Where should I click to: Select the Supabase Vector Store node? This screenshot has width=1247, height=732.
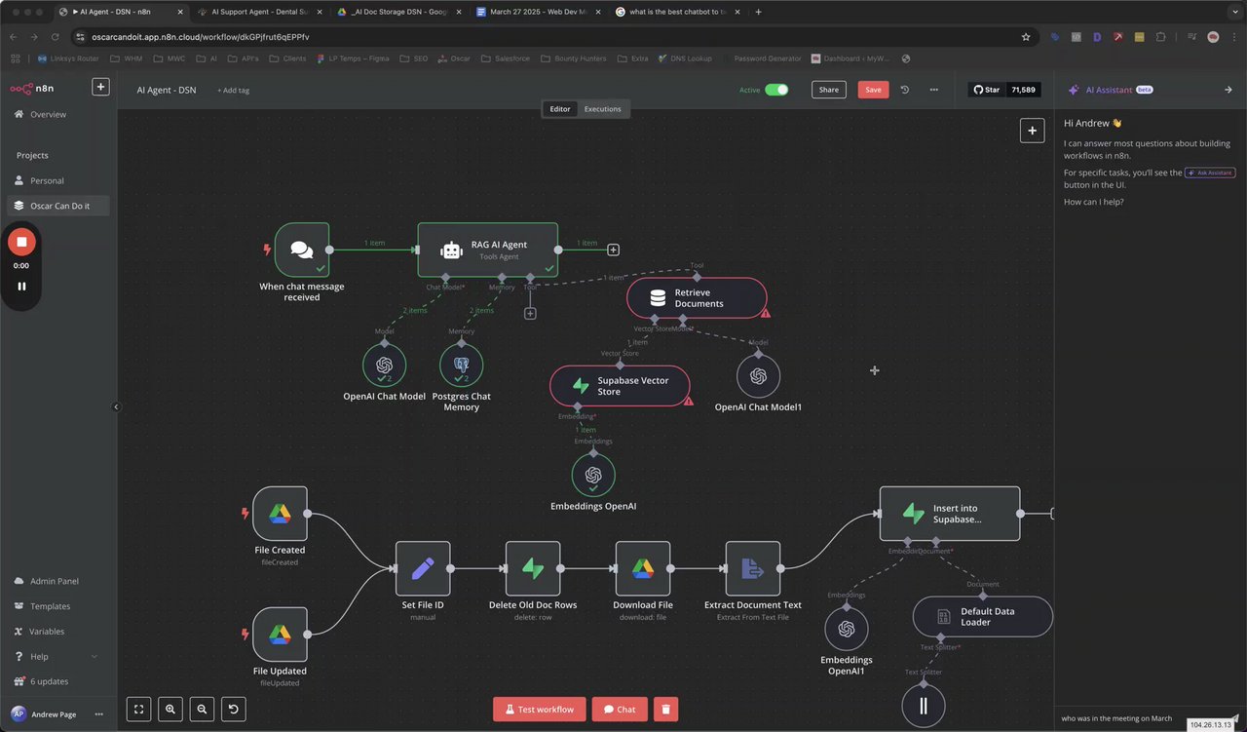620,386
